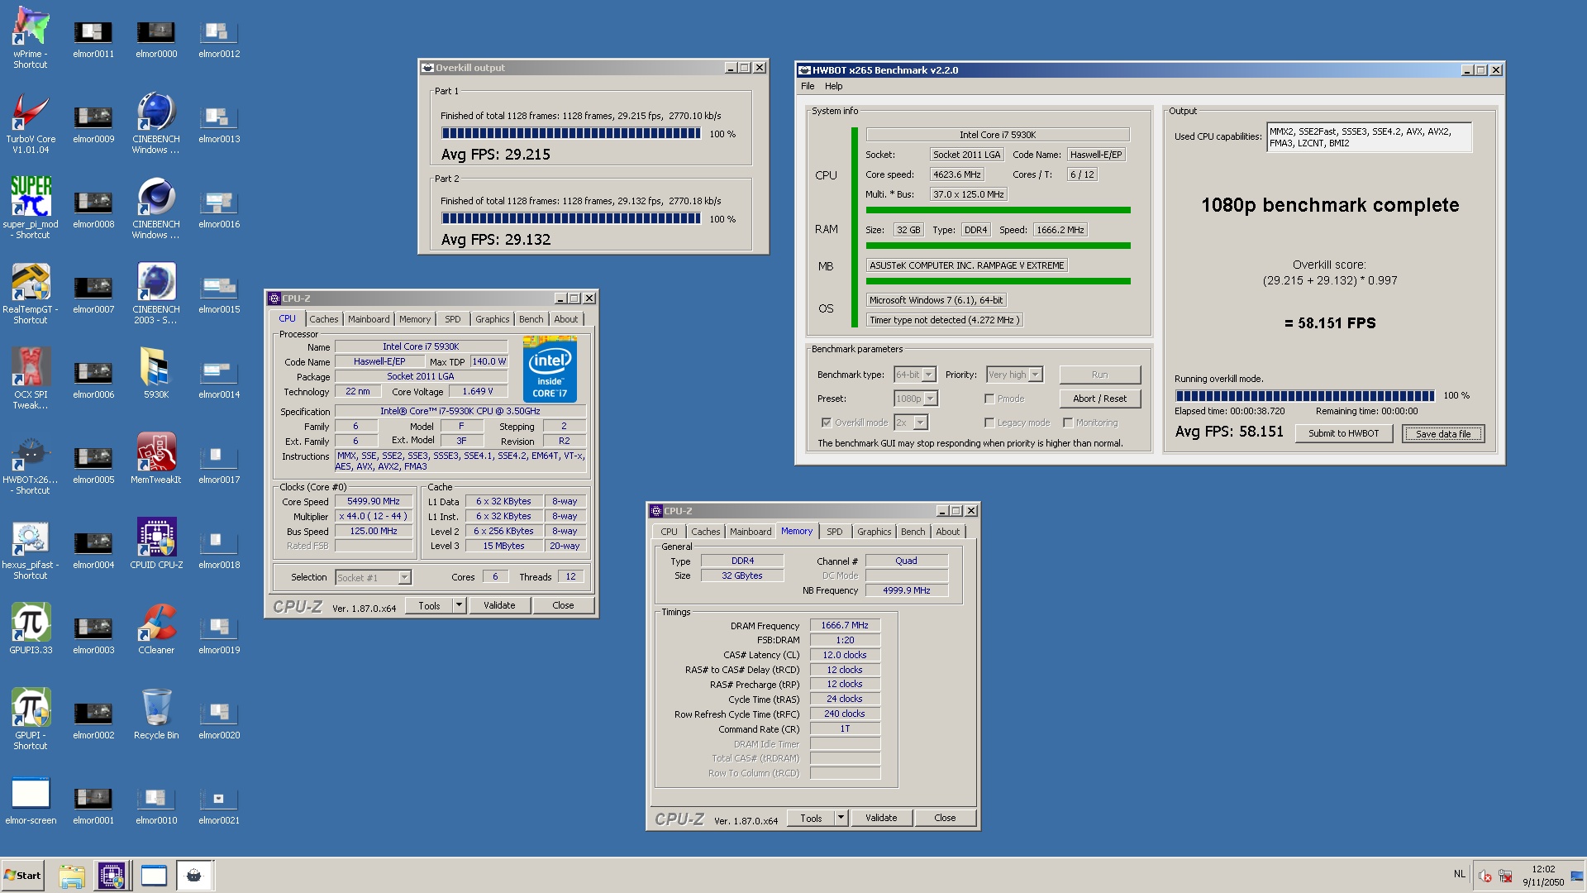Select CPUID CPU-Z desktop icon
This screenshot has height=893, width=1587.
pyautogui.click(x=156, y=543)
